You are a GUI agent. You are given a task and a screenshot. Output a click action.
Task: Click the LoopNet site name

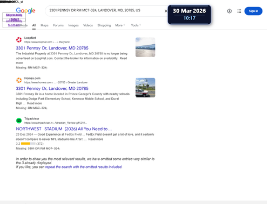point(30,38)
